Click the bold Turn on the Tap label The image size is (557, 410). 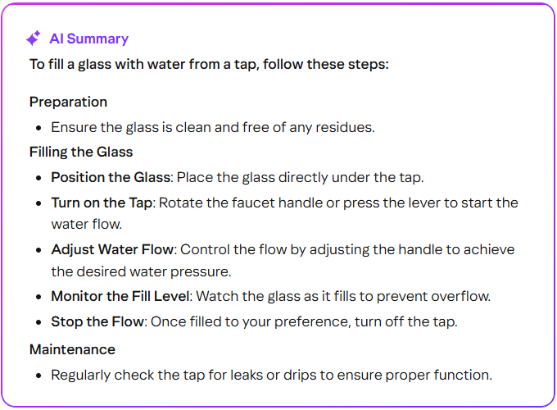102,203
